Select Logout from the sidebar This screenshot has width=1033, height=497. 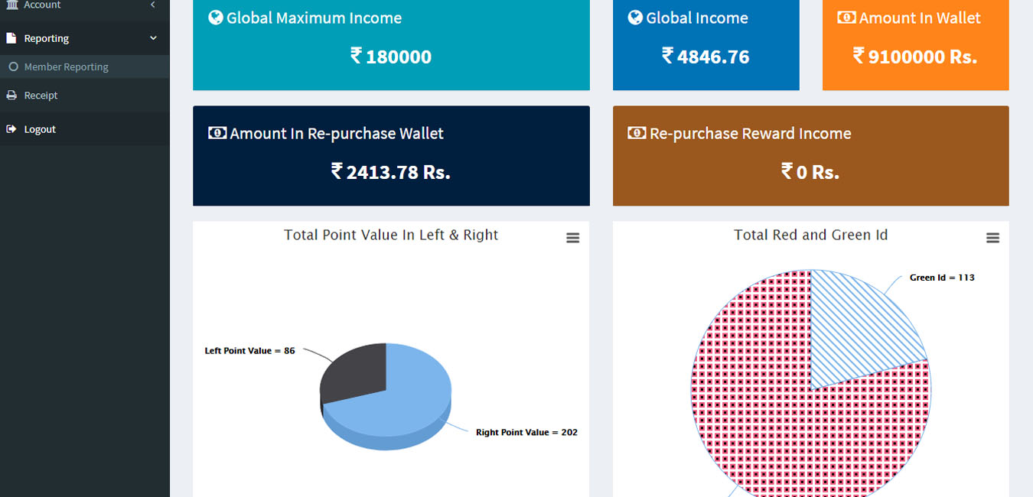40,129
